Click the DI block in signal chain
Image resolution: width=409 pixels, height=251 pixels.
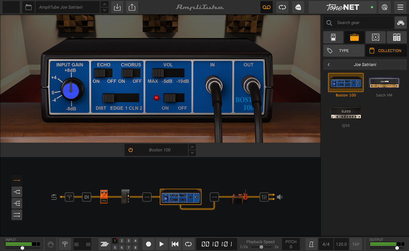point(86,197)
